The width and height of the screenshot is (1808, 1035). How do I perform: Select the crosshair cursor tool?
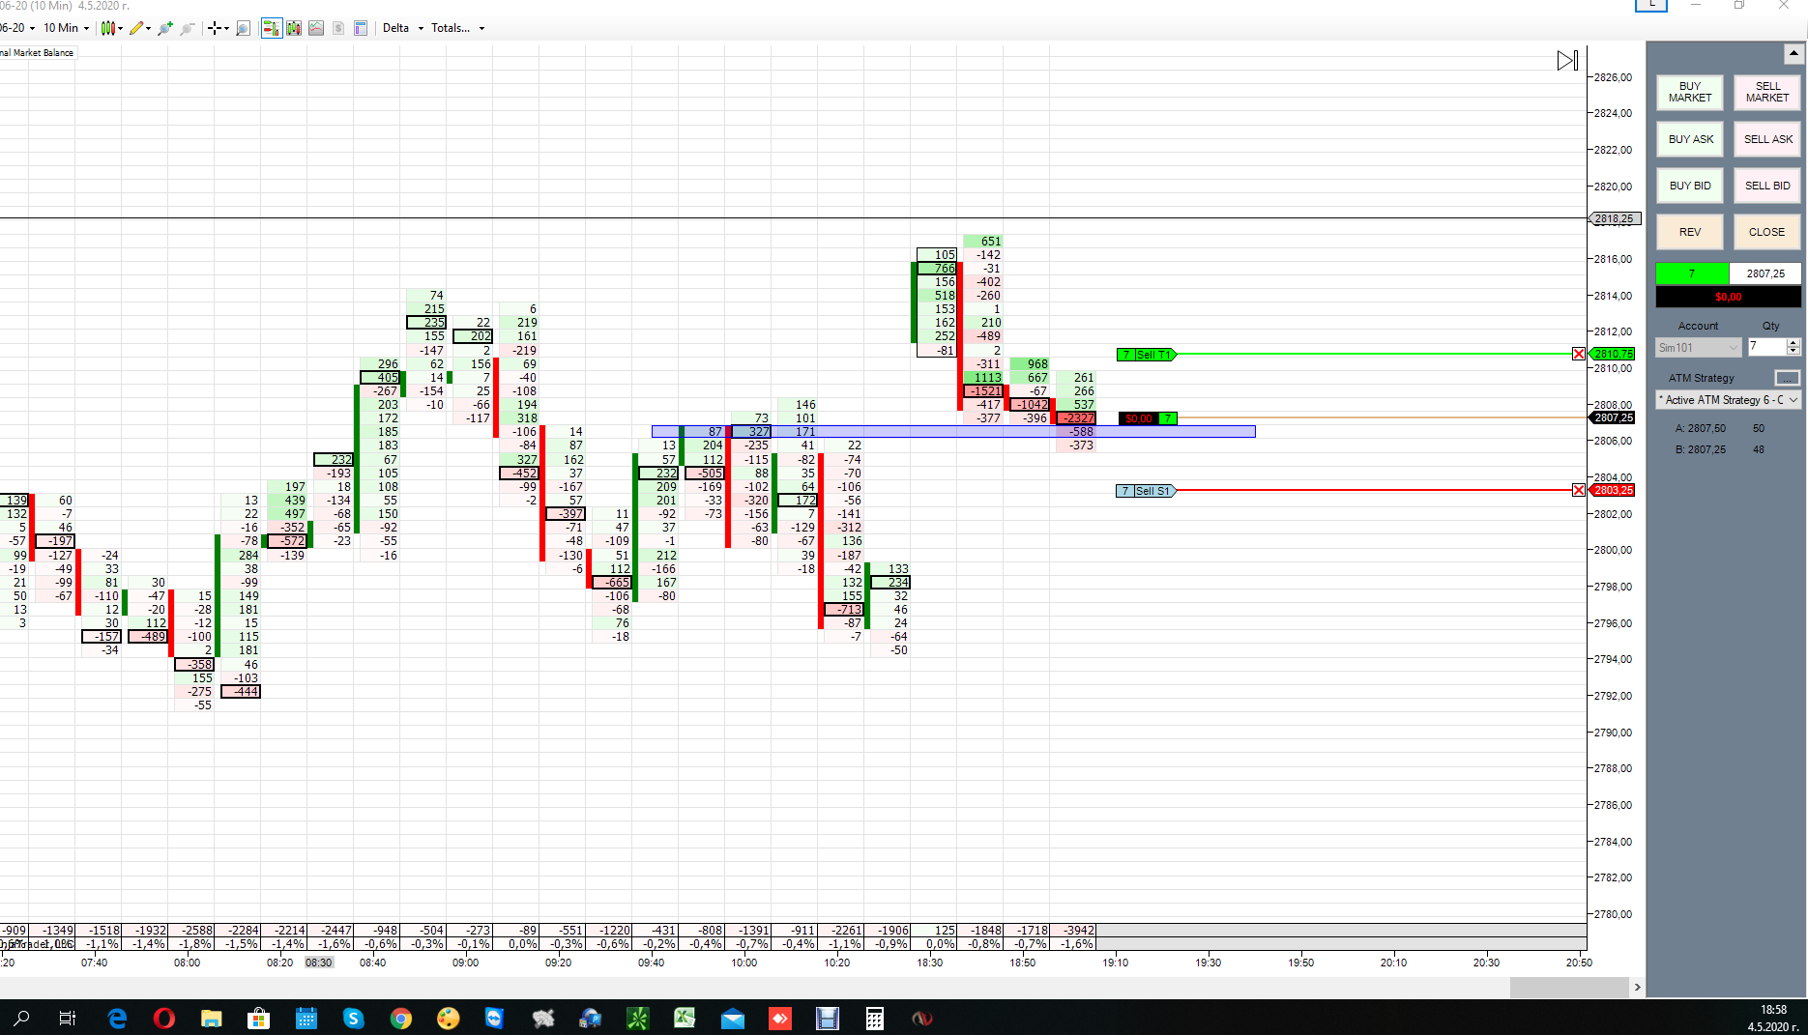coord(215,28)
